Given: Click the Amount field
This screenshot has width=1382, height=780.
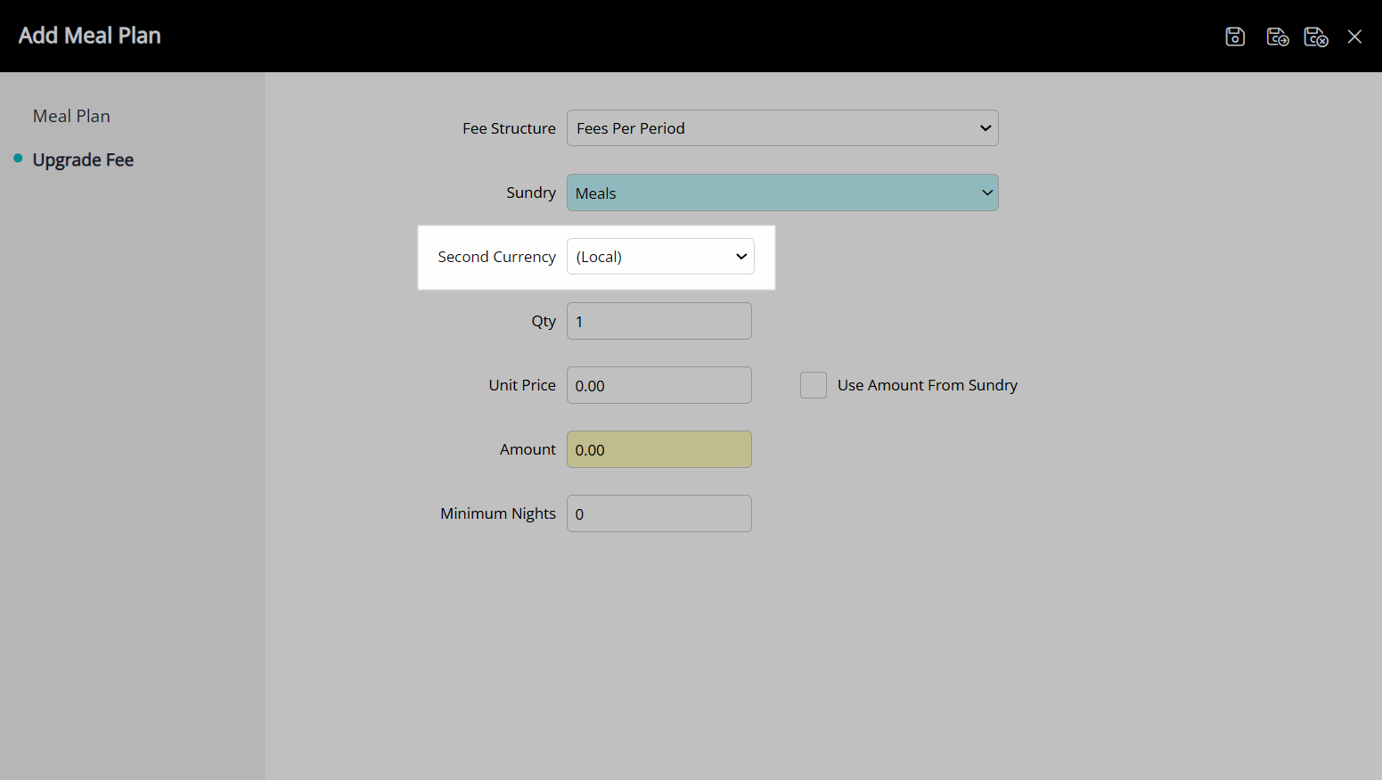Looking at the screenshot, I should coord(659,449).
